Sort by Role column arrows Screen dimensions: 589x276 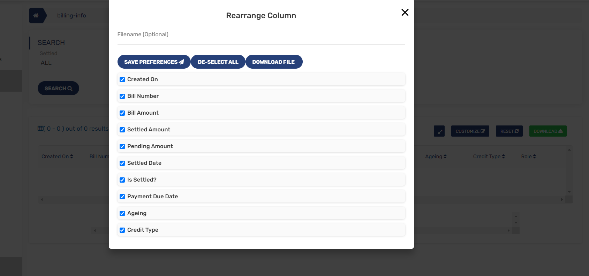click(x=534, y=156)
